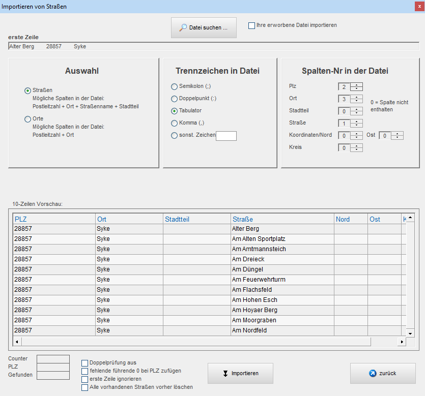Image resolution: width=425 pixels, height=396 pixels.
Task: Click the Straße column header in preview
Action: [282, 219]
